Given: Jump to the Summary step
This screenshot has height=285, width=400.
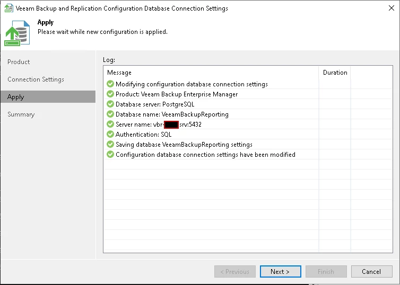Looking at the screenshot, I should click(21, 114).
